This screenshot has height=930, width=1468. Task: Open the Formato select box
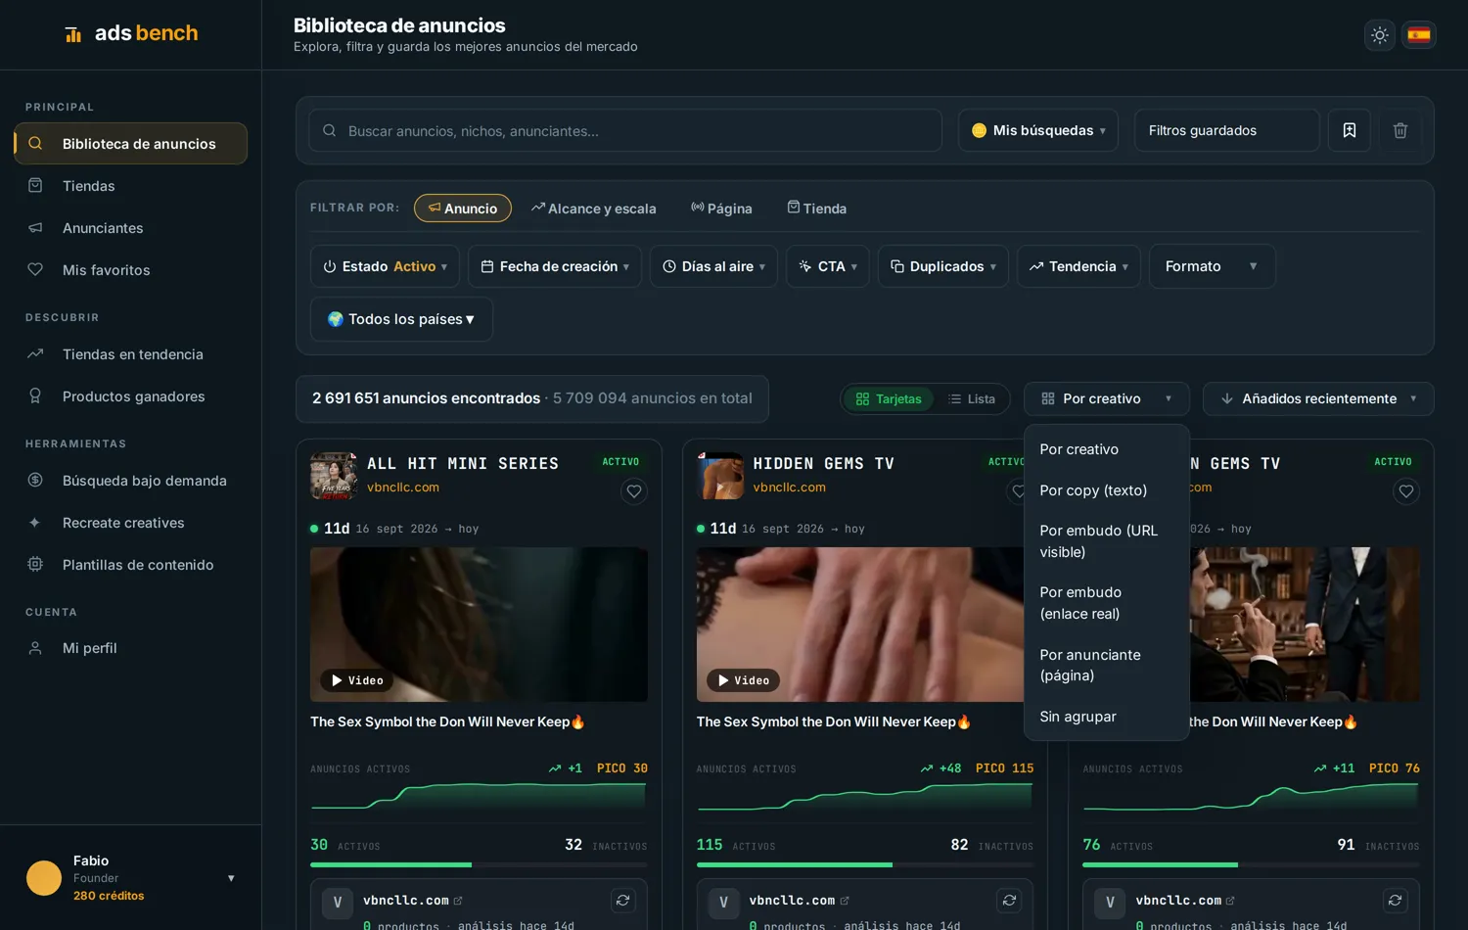(1212, 266)
